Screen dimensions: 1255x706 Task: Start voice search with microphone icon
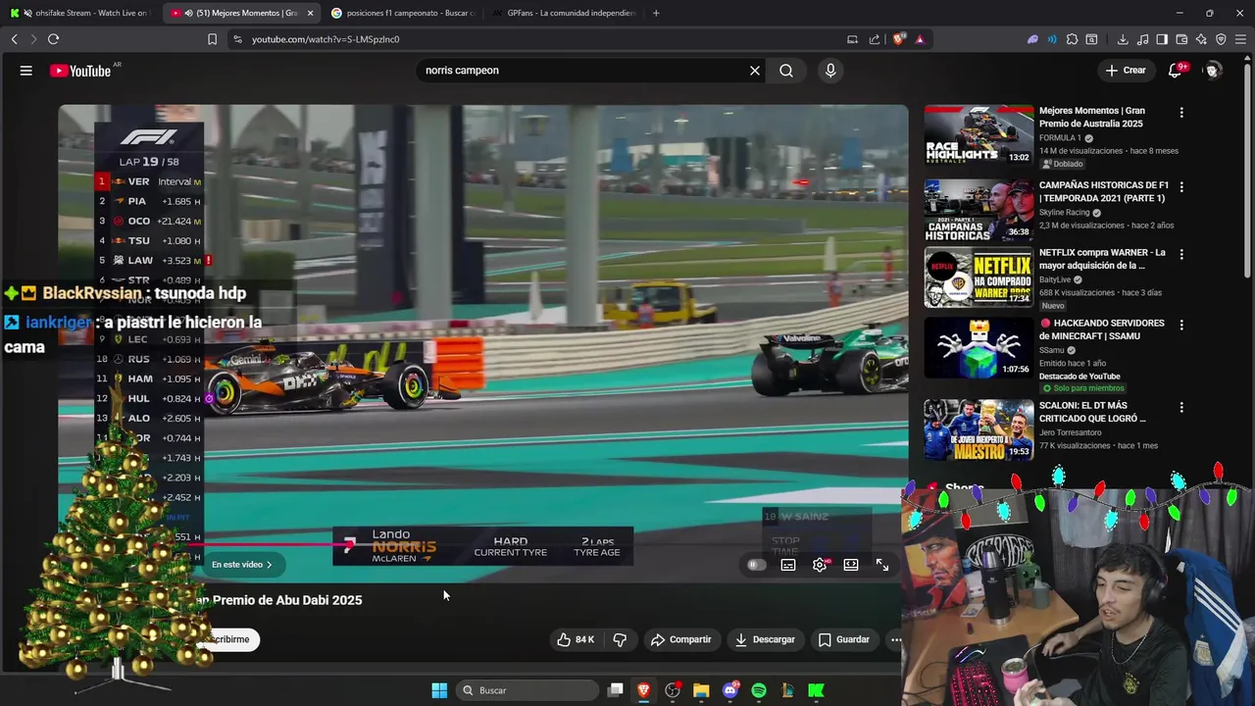tap(830, 71)
